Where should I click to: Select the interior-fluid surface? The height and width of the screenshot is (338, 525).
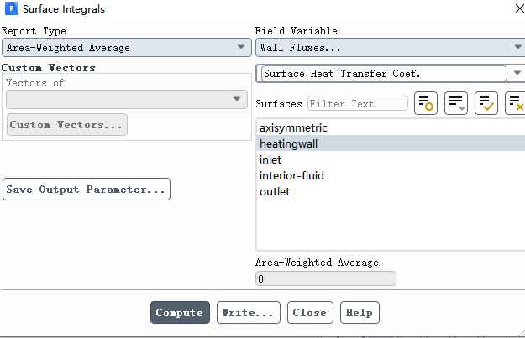(291, 176)
